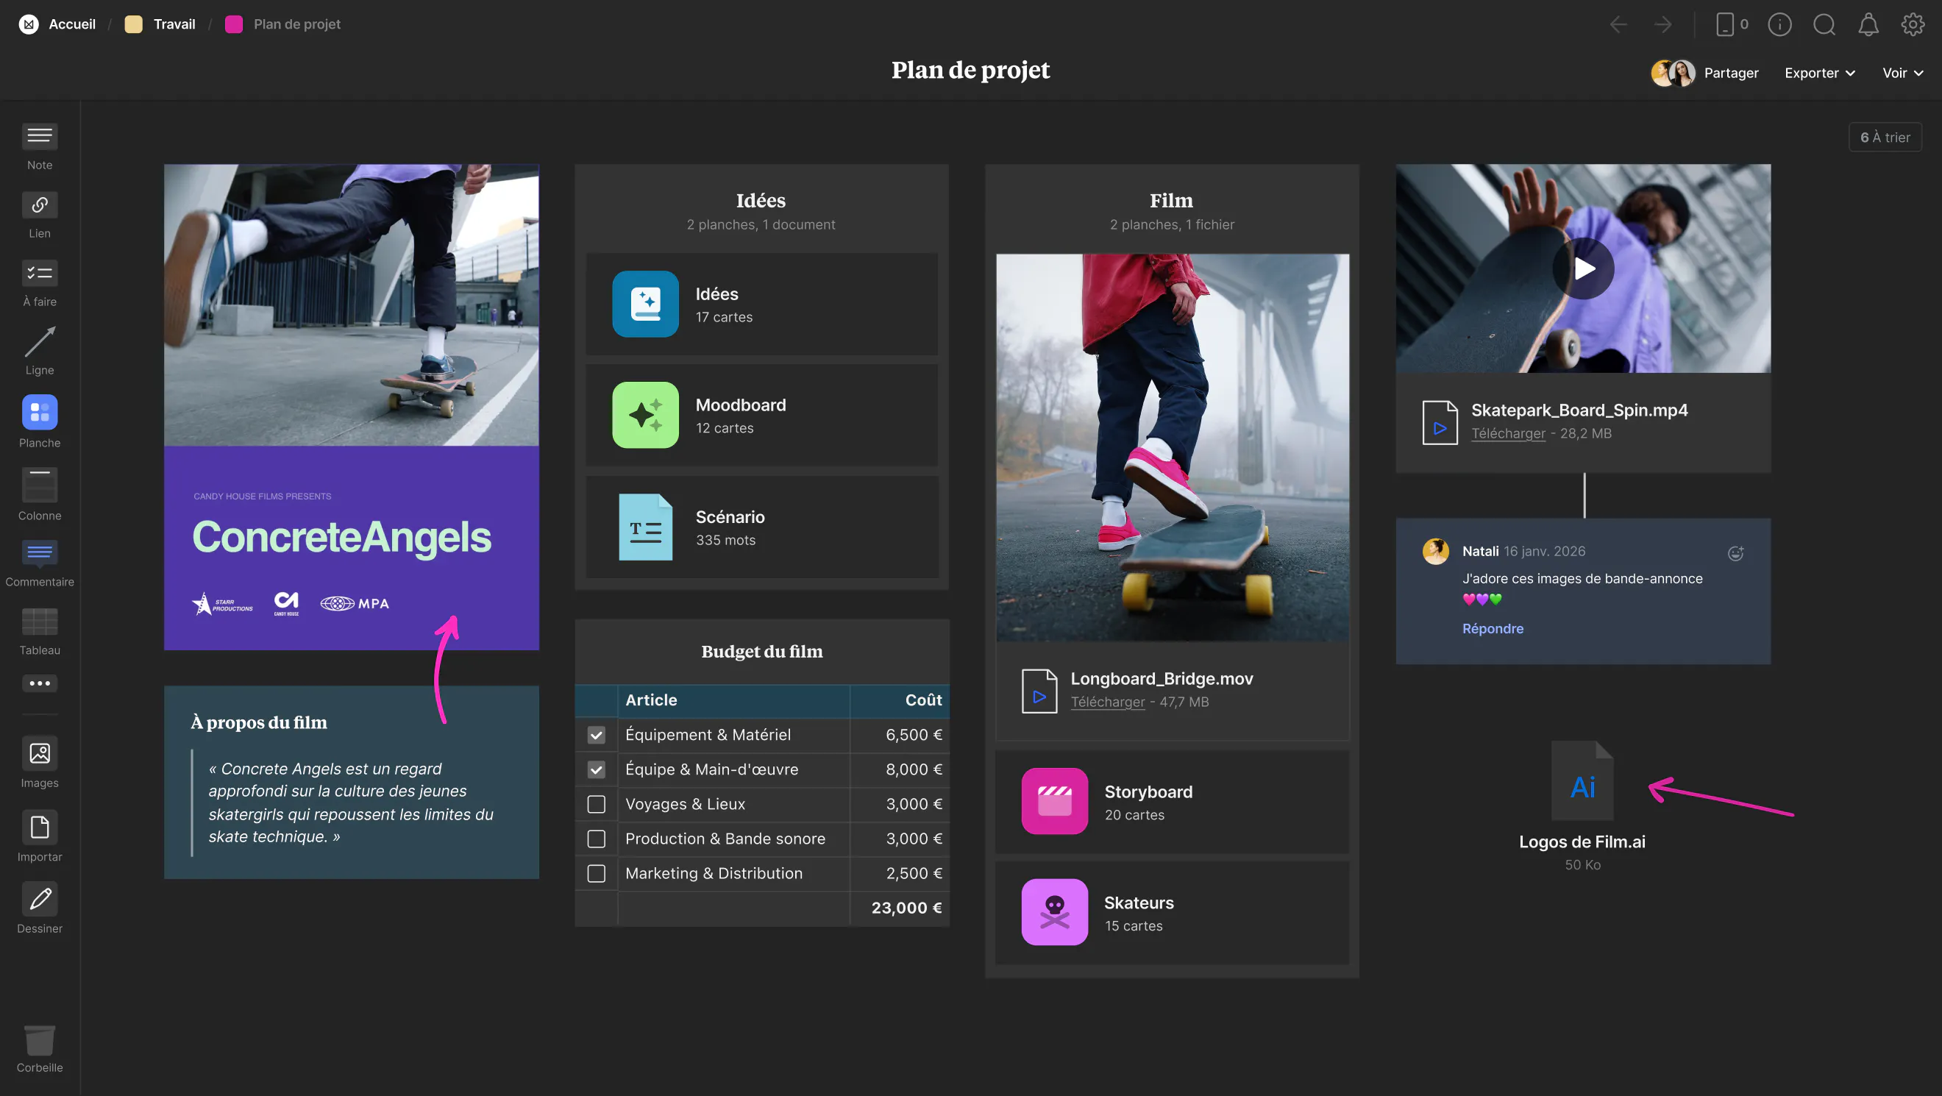The height and width of the screenshot is (1096, 1942).
Task: Open search from the top bar
Action: [x=1824, y=24]
